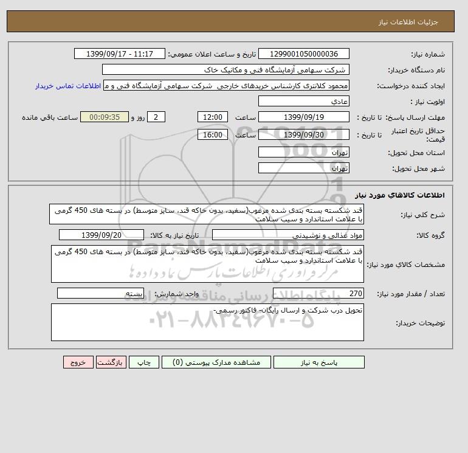The width and height of the screenshot is (468, 453).
Task: Click the شرح کلی نیاز description box
Action: point(207,214)
